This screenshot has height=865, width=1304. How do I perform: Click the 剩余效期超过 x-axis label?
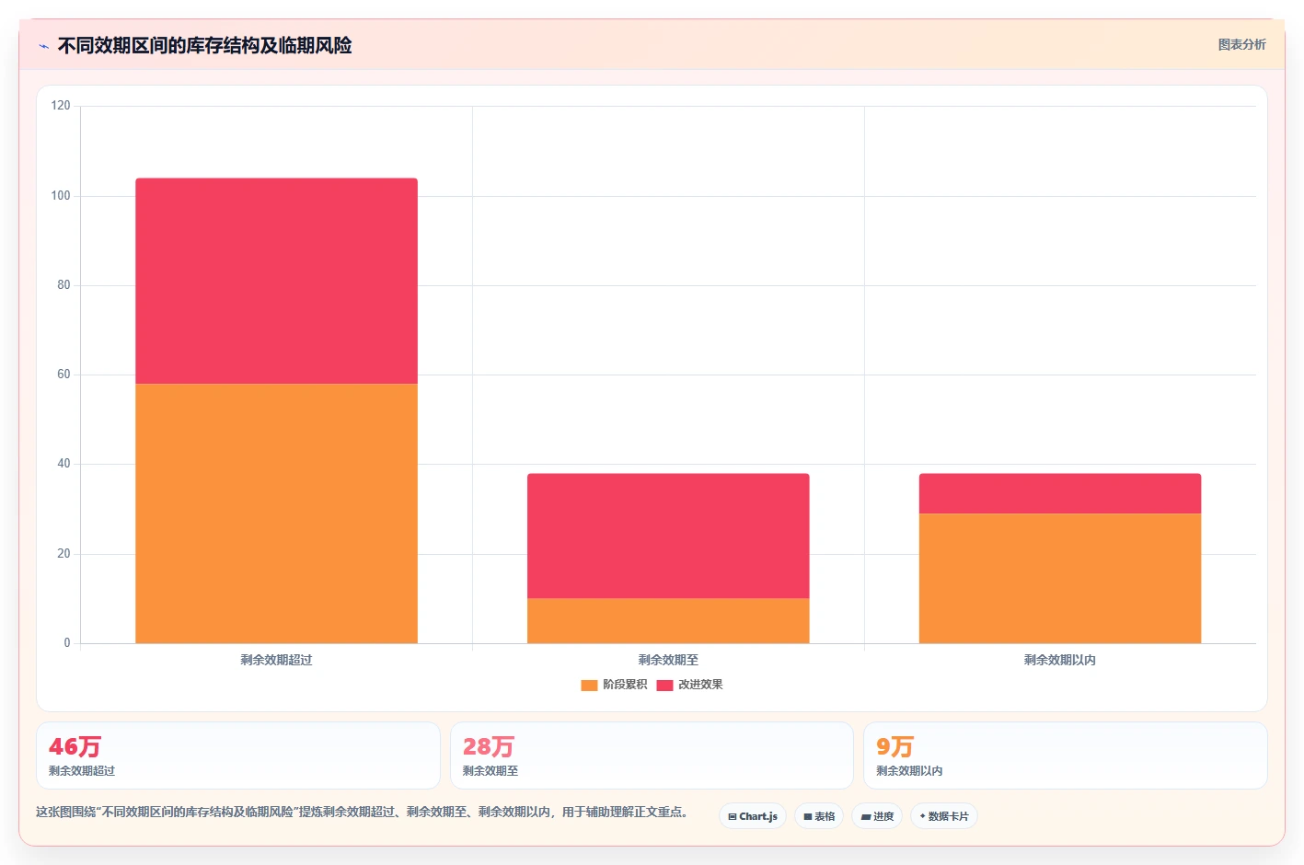pyautogui.click(x=276, y=660)
